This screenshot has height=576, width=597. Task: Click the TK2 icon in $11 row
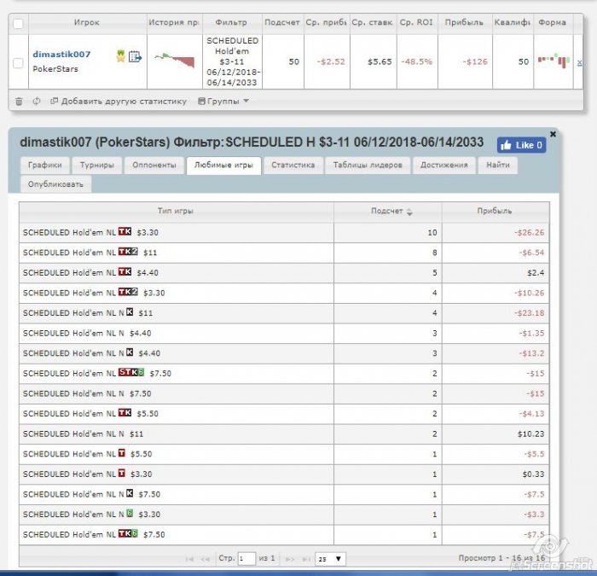[x=128, y=252]
